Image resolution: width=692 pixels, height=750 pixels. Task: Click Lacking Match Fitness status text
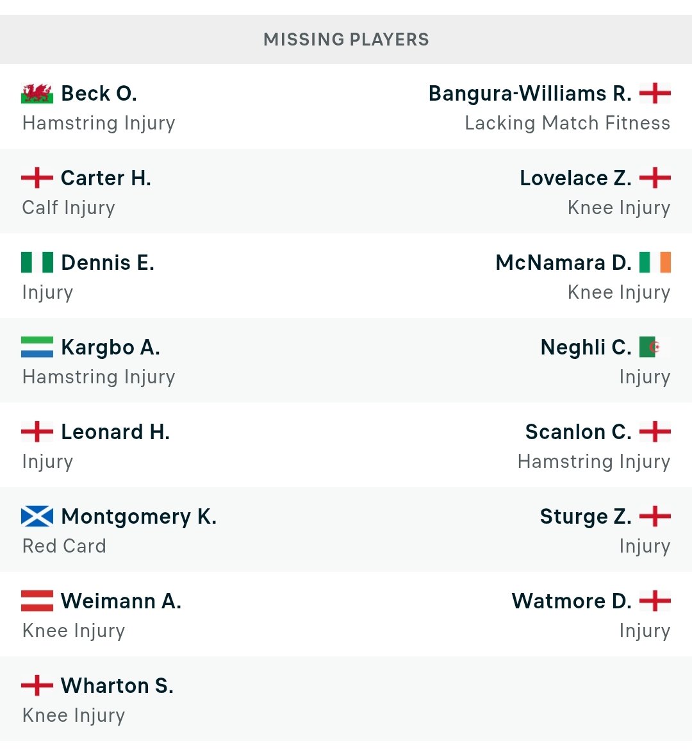tap(568, 124)
